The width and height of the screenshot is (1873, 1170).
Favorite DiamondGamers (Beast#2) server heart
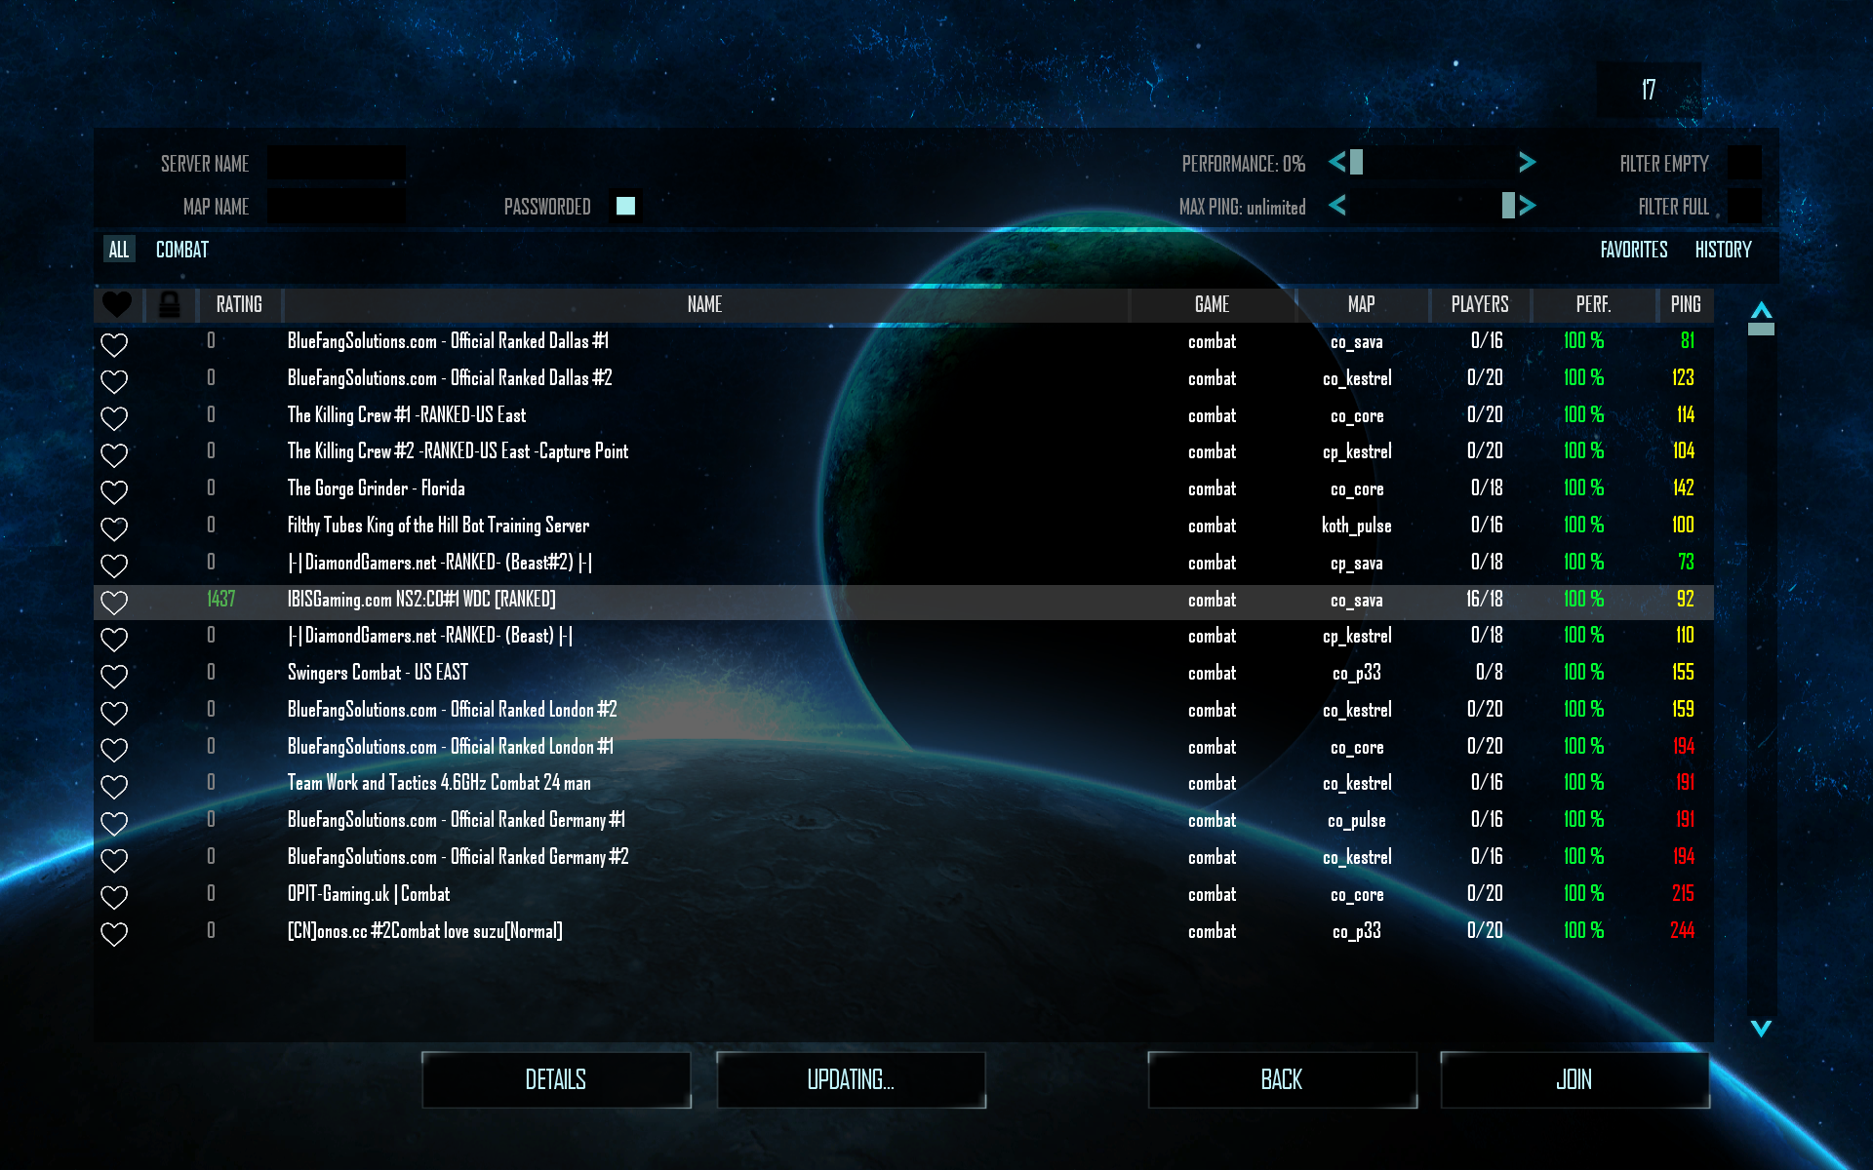point(114,565)
